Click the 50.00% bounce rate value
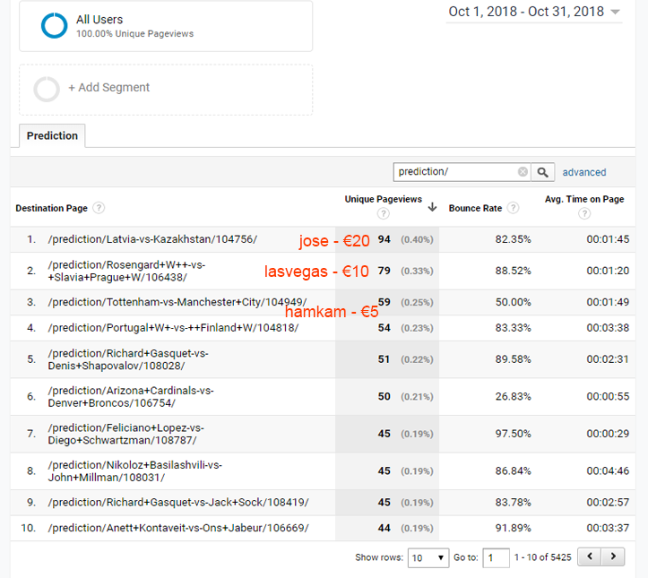 pos(513,302)
